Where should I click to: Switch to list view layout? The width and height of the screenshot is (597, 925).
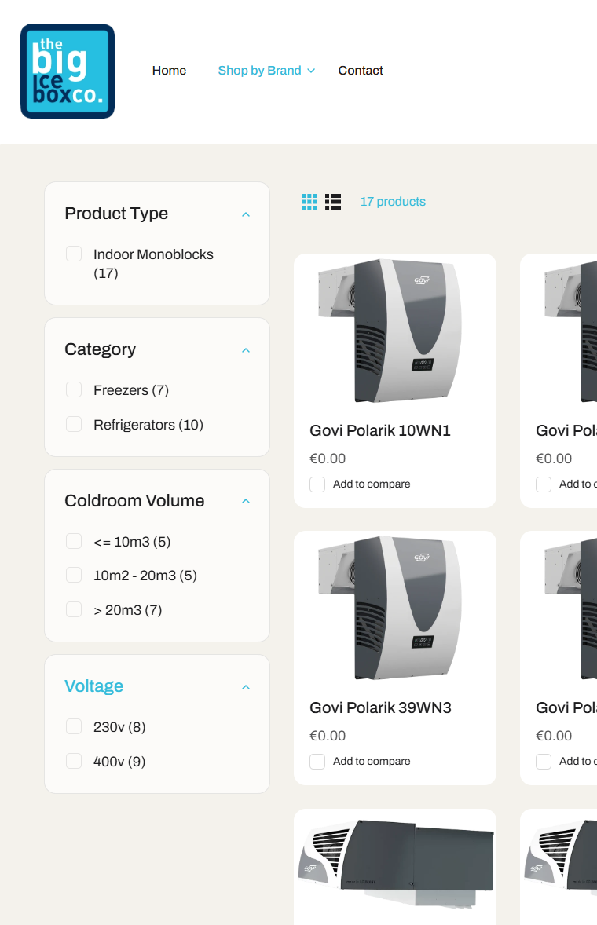333,202
